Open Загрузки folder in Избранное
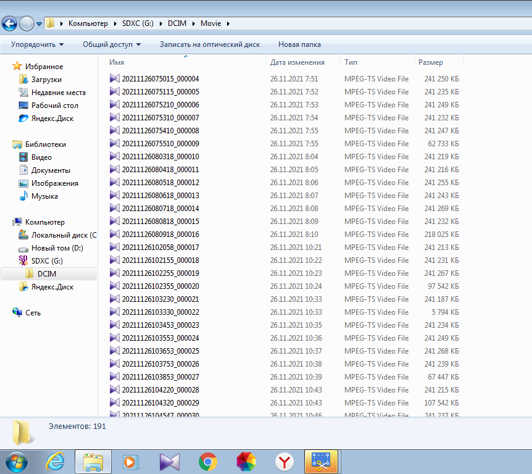532x474 pixels. tap(46, 80)
